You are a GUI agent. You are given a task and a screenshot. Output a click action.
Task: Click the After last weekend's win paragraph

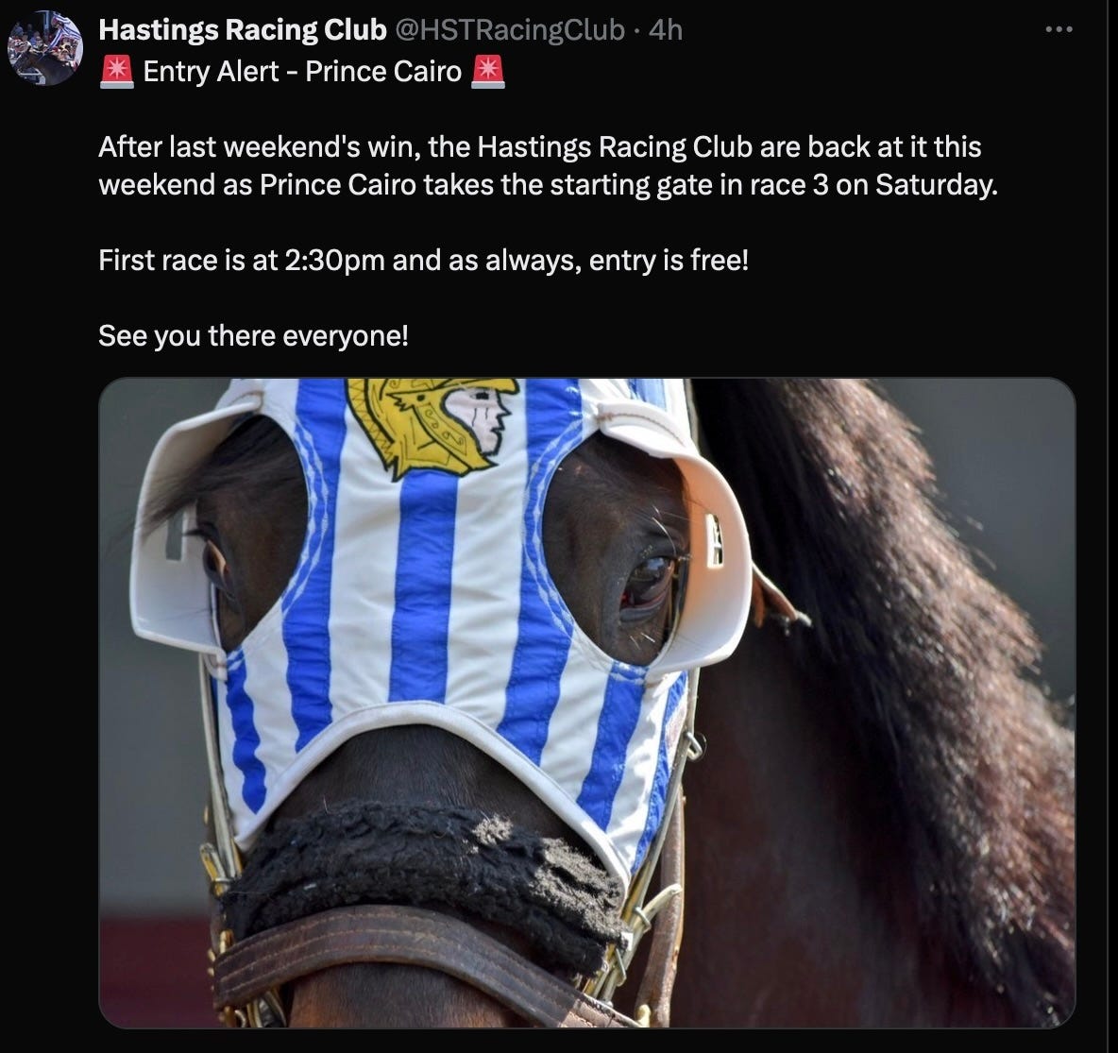click(x=548, y=165)
